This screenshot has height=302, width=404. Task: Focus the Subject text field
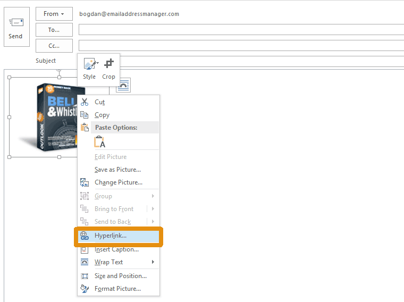click(262, 61)
